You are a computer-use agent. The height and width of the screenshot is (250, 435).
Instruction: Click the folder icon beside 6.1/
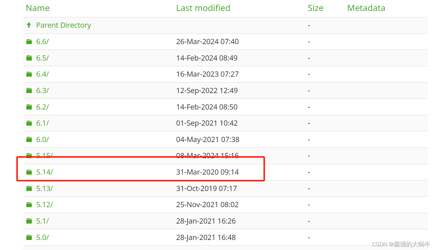[x=29, y=123]
